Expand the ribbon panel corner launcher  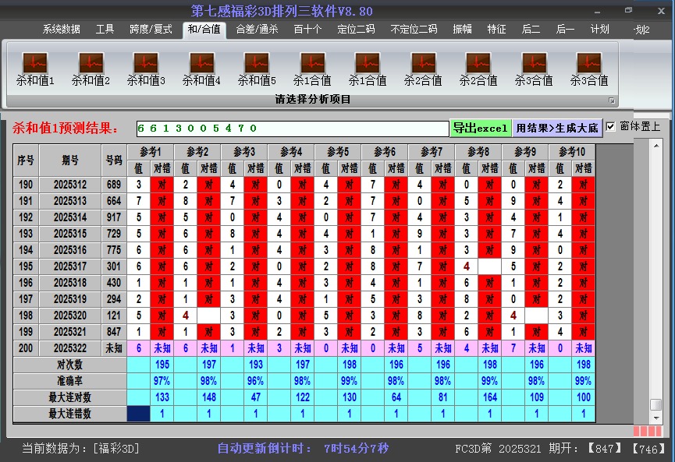612,101
